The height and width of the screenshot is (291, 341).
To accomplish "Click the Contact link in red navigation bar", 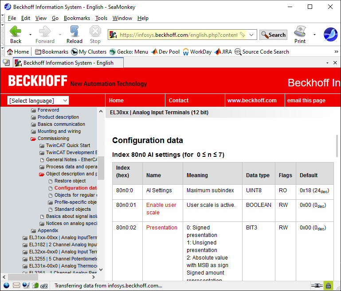I will [x=179, y=101].
